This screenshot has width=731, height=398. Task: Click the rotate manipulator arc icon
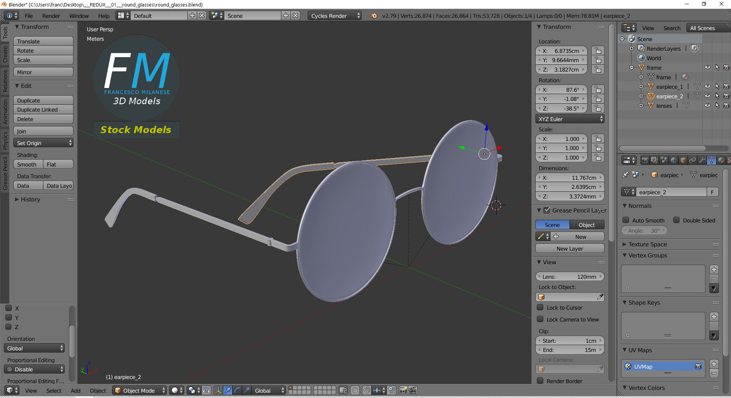pos(237,390)
